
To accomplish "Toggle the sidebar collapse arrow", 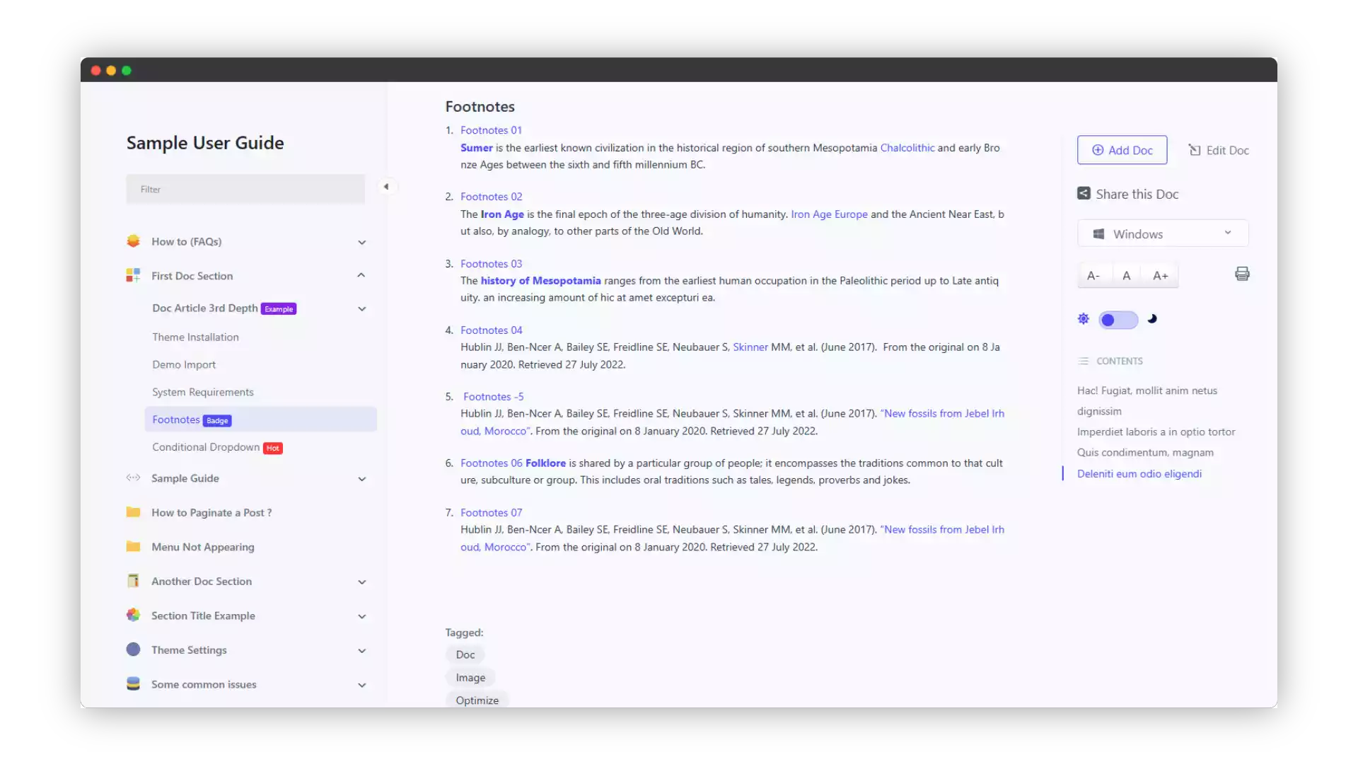I will coord(386,187).
